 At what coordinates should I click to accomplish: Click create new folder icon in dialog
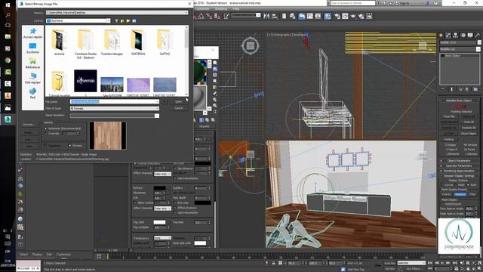click(128, 20)
